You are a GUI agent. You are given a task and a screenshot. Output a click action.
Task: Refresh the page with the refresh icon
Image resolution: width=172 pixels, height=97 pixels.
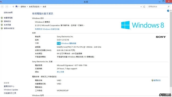click(144, 7)
